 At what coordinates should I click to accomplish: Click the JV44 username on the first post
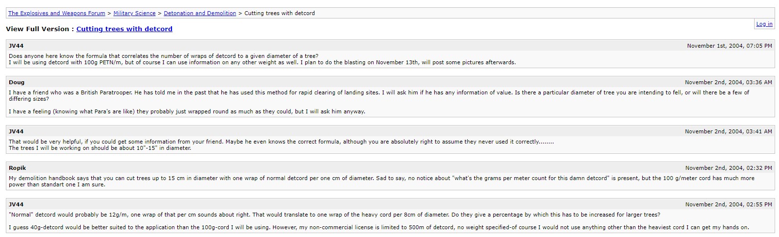16,46
